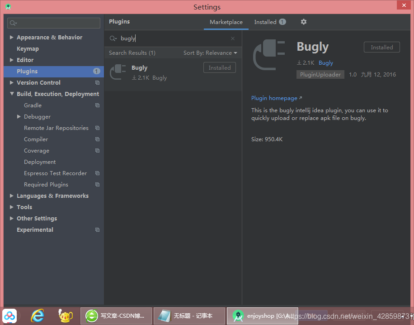Screen dimensions: 414x325
Task: Click project-level icon next to Version Control
Action: pyautogui.click(x=97, y=83)
